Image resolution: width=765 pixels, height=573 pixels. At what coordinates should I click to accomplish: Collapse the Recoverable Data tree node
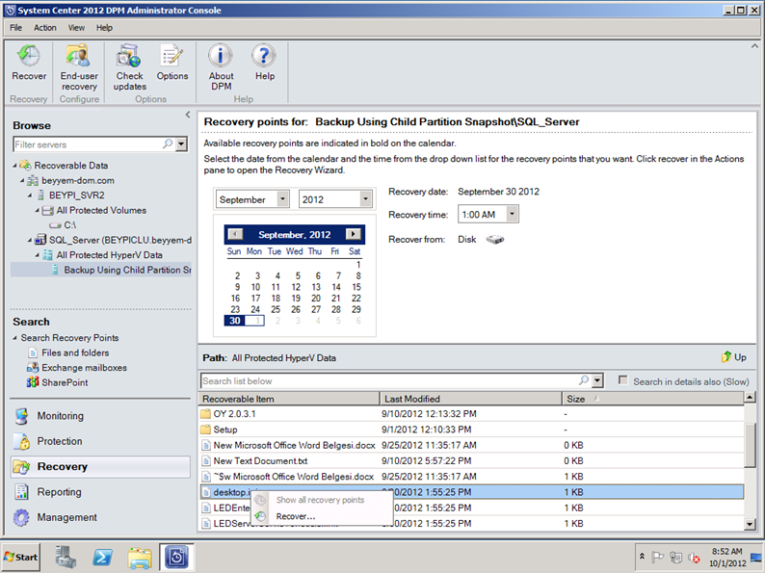coord(15,166)
